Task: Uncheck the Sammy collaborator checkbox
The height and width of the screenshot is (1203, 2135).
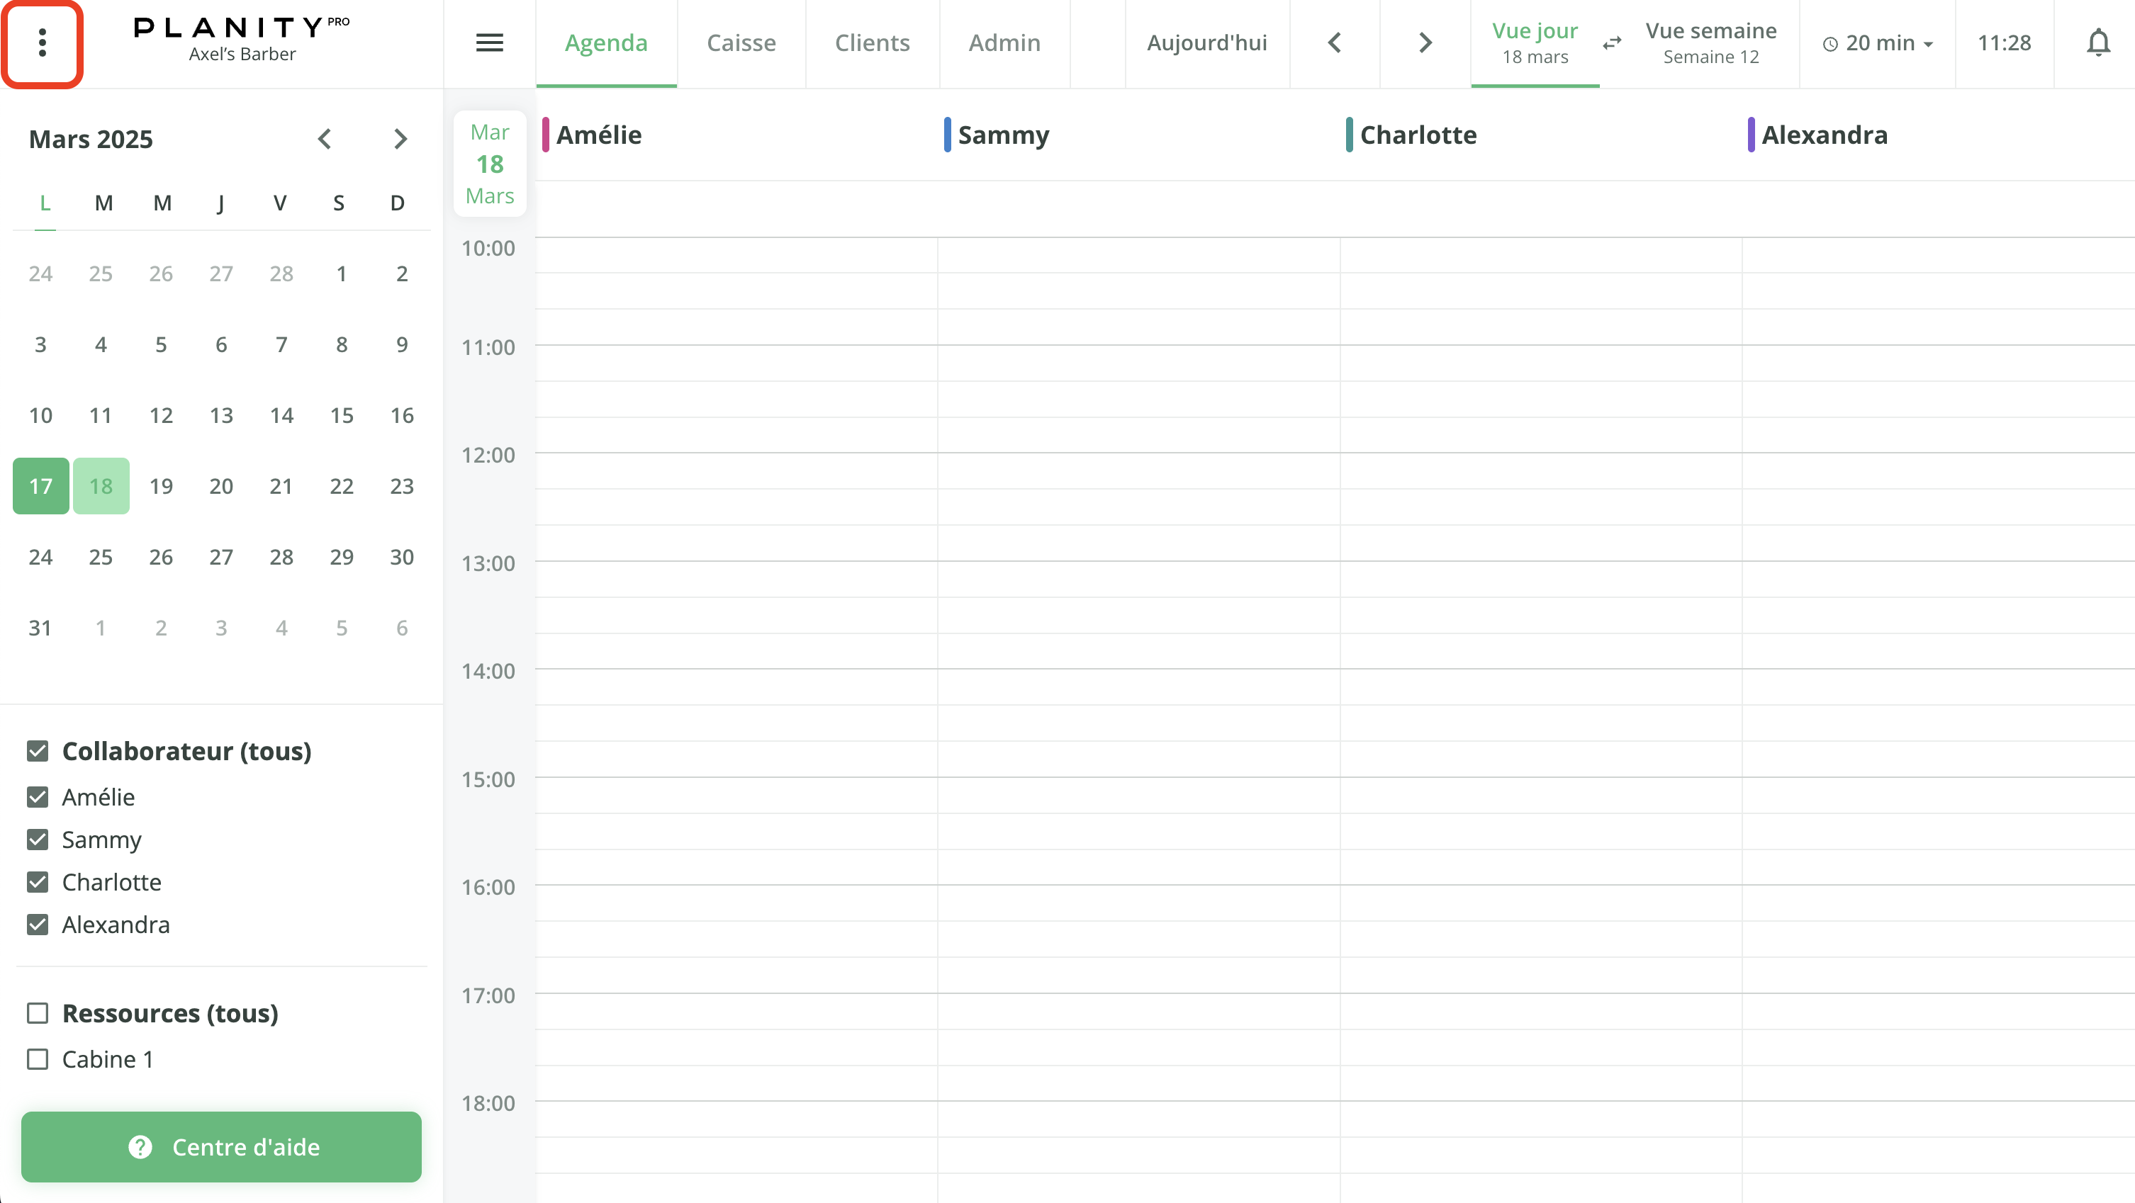Action: point(38,840)
